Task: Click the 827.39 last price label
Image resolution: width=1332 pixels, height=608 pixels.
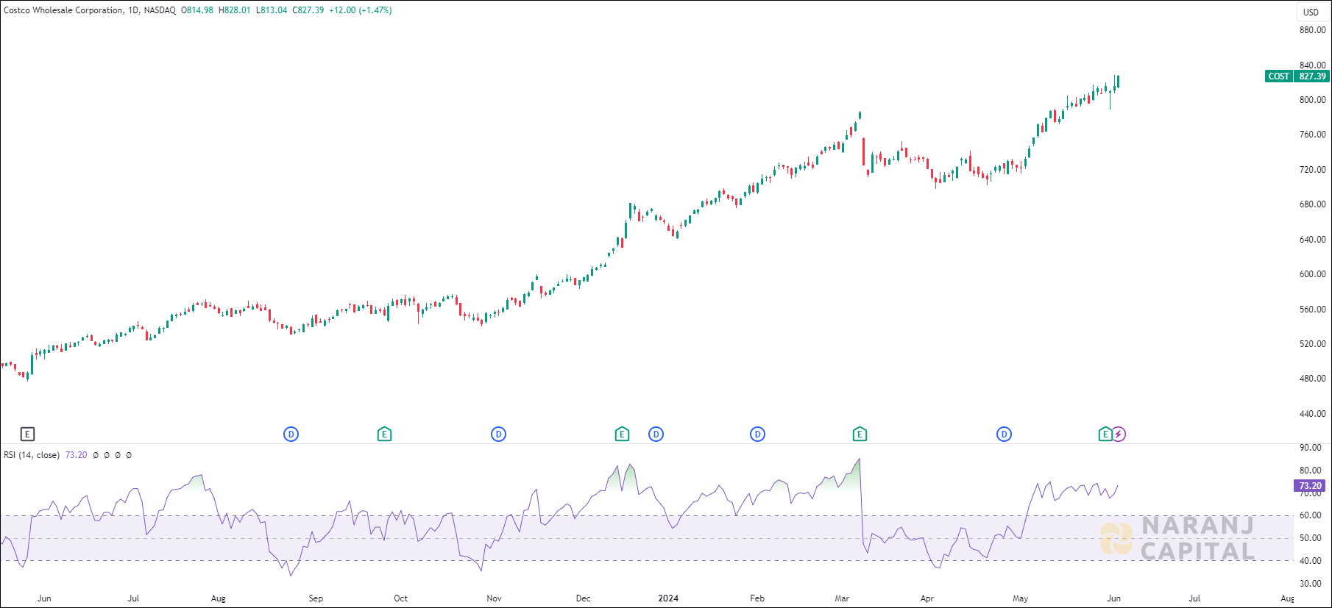Action: (x=1312, y=76)
